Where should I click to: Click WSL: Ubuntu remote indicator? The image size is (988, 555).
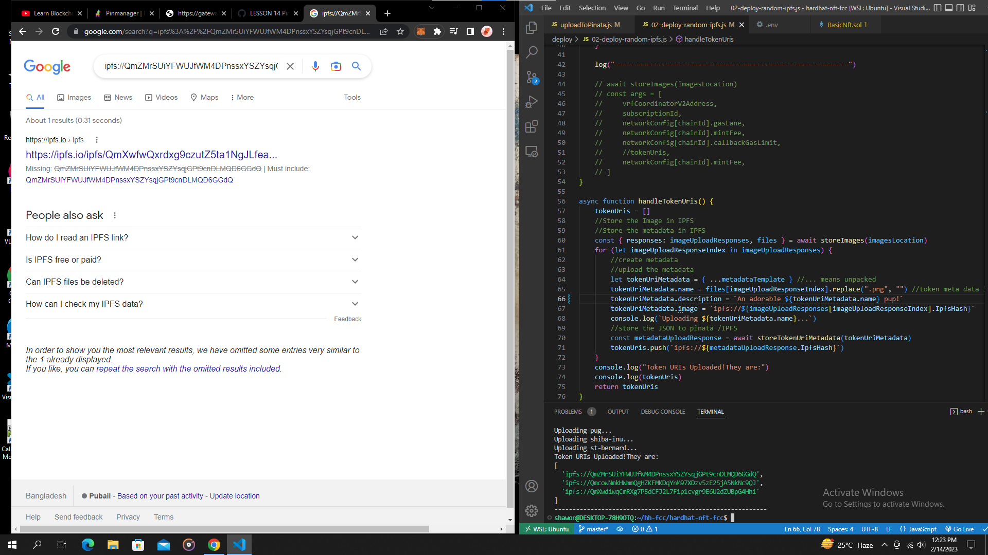click(x=546, y=529)
